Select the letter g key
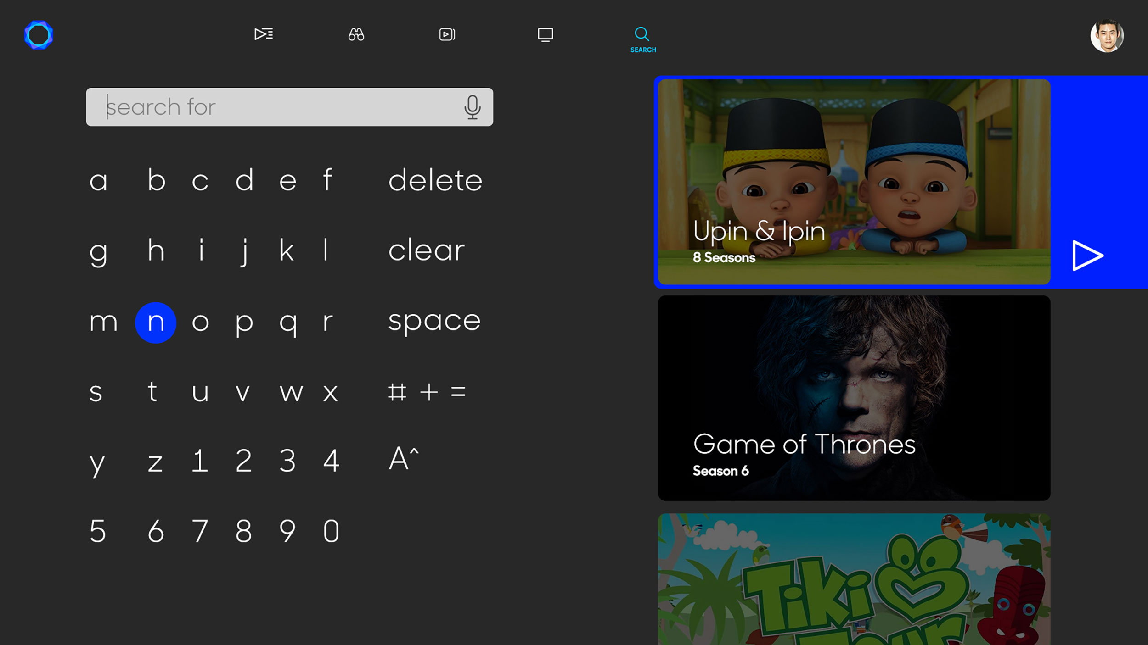The height and width of the screenshot is (645, 1148). [x=98, y=255]
